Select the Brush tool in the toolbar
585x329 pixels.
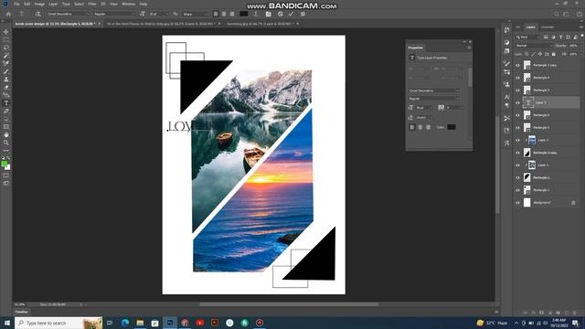click(x=6, y=71)
